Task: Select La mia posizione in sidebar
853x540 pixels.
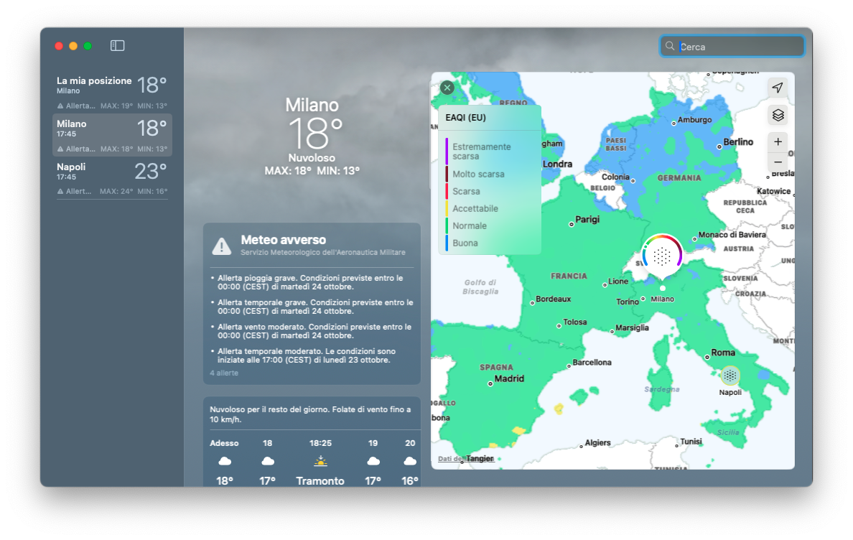Action: (112, 90)
